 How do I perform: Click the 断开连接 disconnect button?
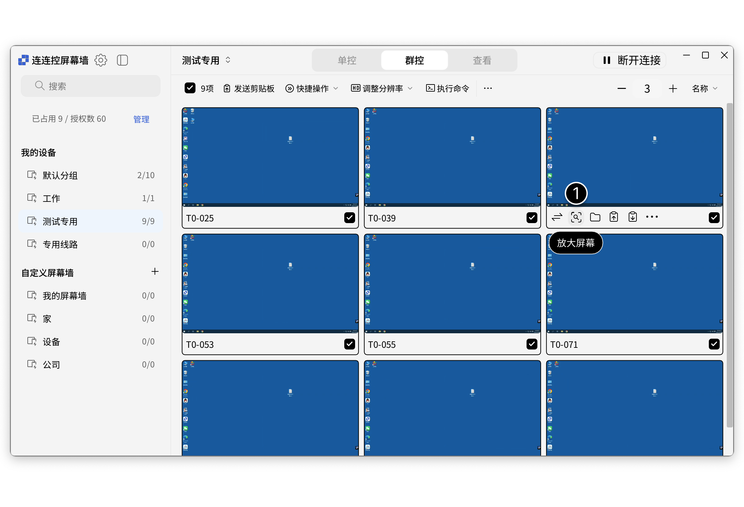tap(630, 60)
